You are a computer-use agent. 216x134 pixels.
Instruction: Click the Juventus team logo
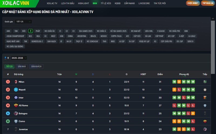coord(16,129)
